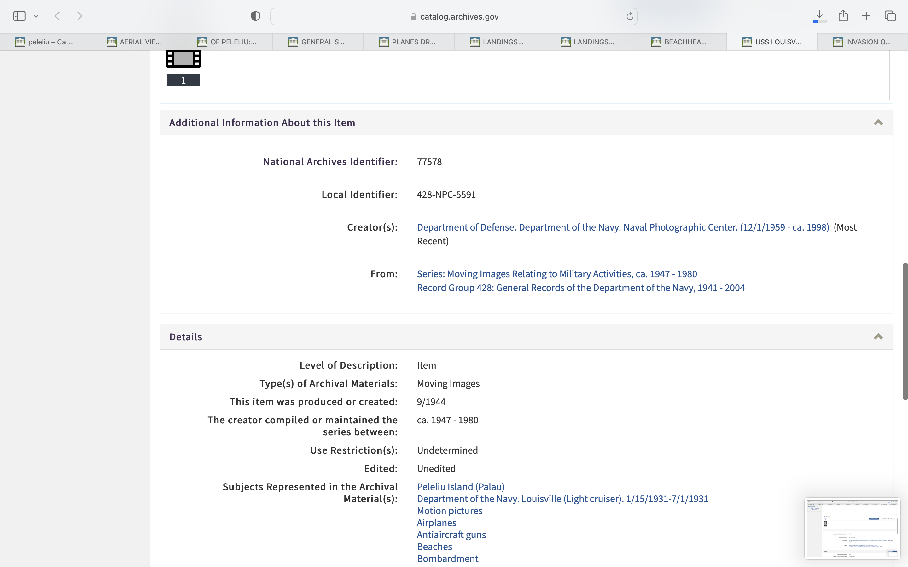Open the Naval Photographic Center creator link
The image size is (908, 567).
pos(623,227)
